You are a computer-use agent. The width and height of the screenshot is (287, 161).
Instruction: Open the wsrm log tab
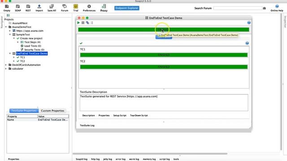[134, 159]
